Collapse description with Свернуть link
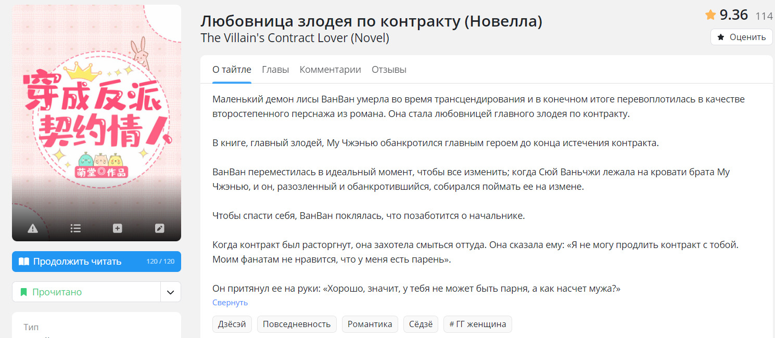Image resolution: width=775 pixels, height=338 pixels. click(x=230, y=303)
